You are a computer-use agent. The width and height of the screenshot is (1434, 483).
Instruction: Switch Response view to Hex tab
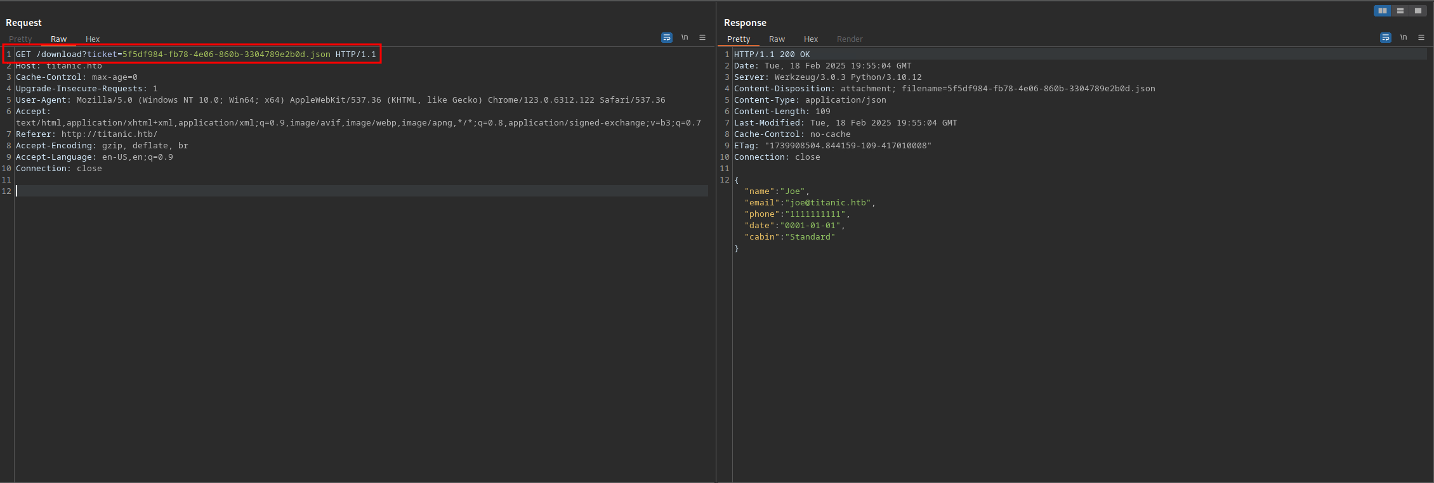[811, 39]
